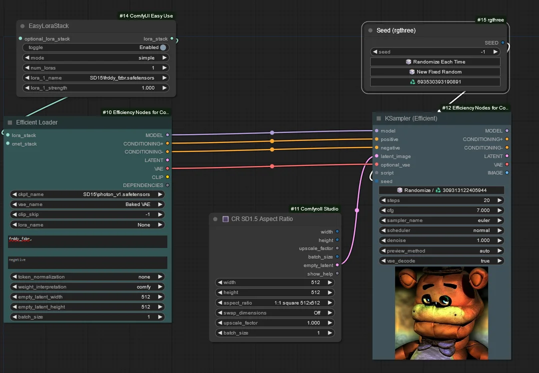Open the lora_1_name dropdown in EasyLoraStack
The height and width of the screenshot is (373, 539).
click(x=96, y=78)
